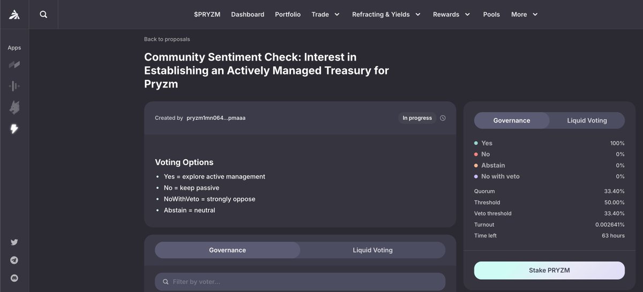Click the '63 hours' time left value
643x292 pixels.
point(614,236)
